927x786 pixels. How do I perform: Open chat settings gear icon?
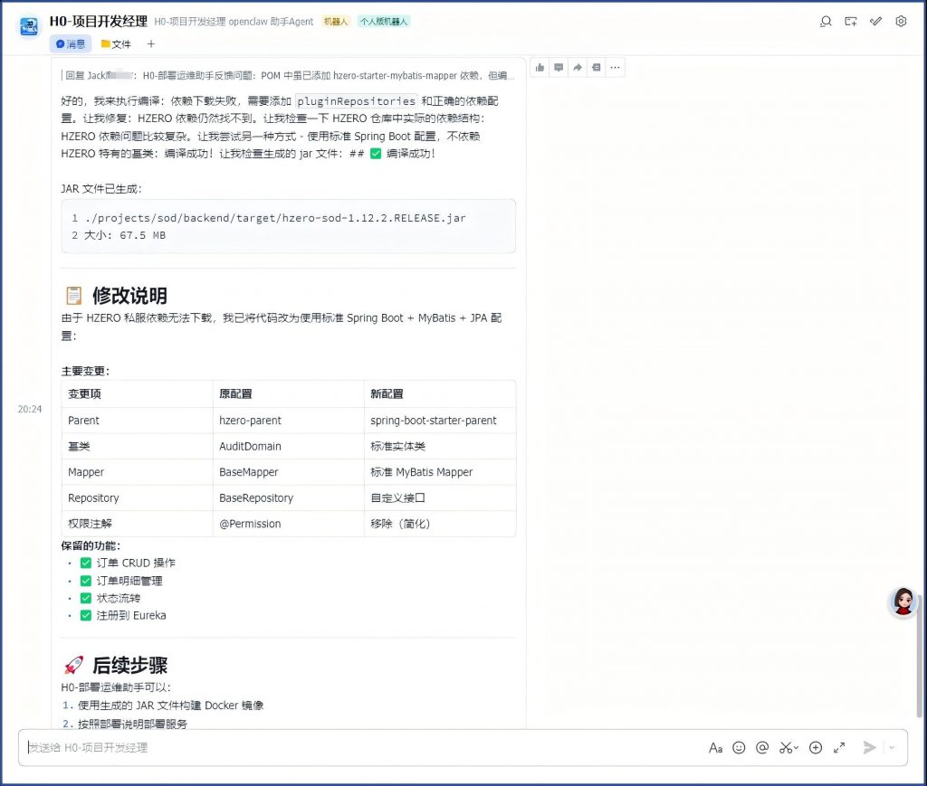[x=901, y=22]
